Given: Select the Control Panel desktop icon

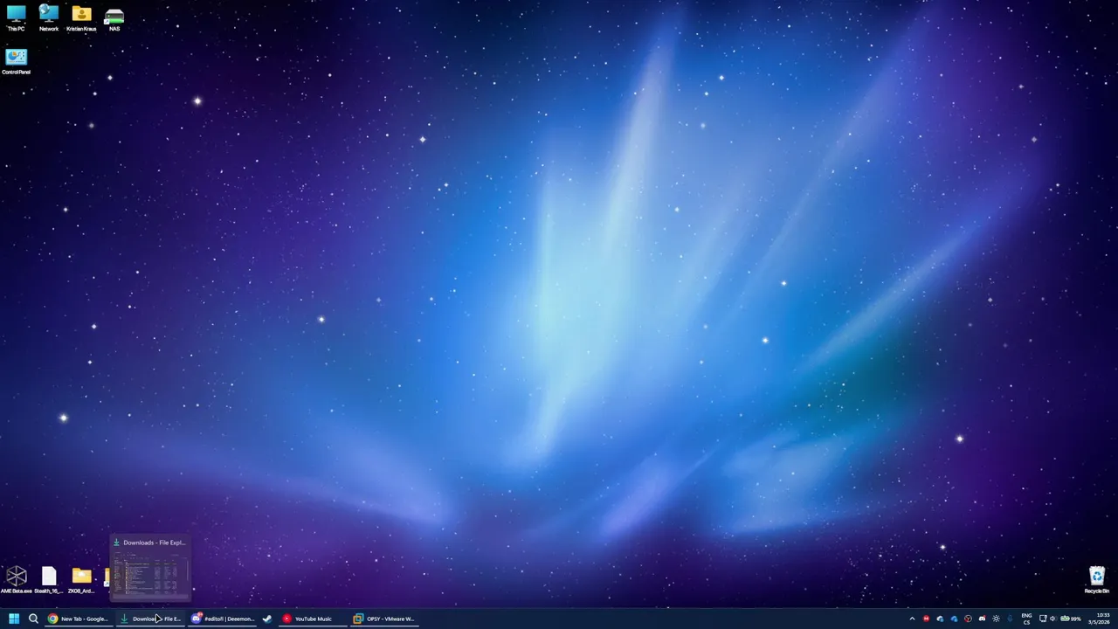Looking at the screenshot, I should (x=16, y=61).
